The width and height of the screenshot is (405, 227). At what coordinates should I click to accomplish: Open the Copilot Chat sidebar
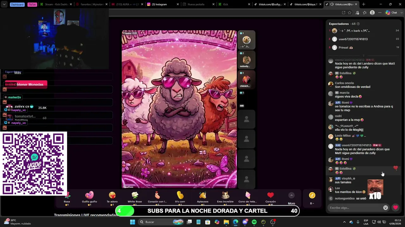[x=391, y=13]
